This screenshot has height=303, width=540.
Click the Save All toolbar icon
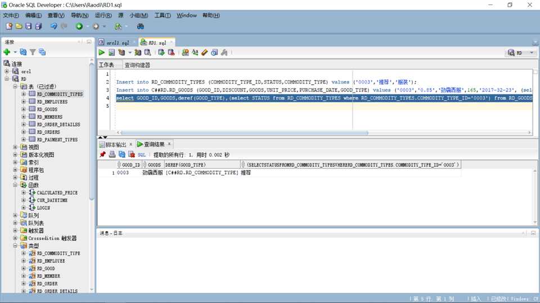(38, 26)
